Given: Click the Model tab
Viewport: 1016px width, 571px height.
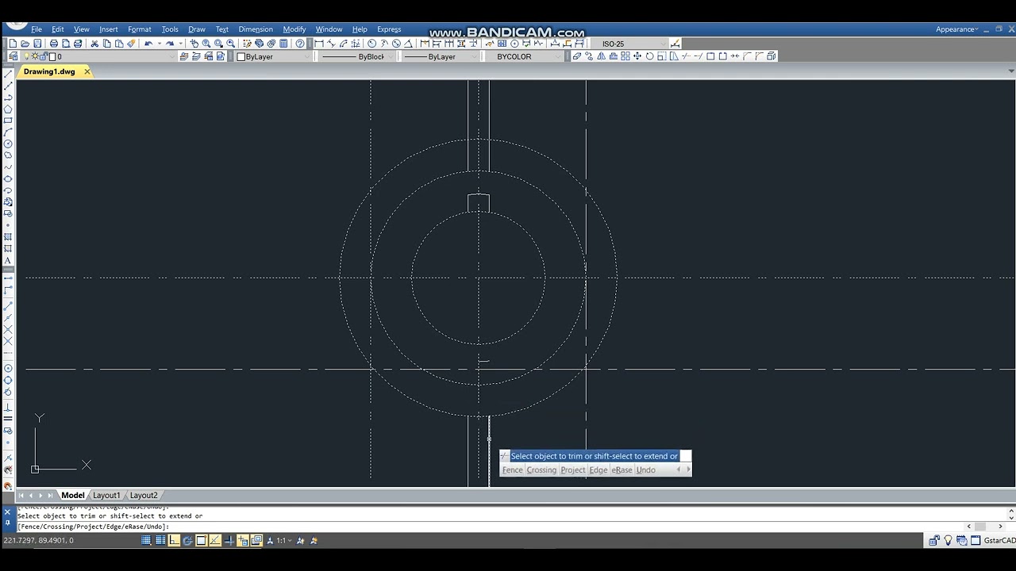Looking at the screenshot, I should click(x=73, y=495).
